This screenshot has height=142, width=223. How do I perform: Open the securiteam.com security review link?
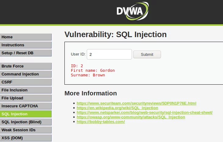click(136, 103)
